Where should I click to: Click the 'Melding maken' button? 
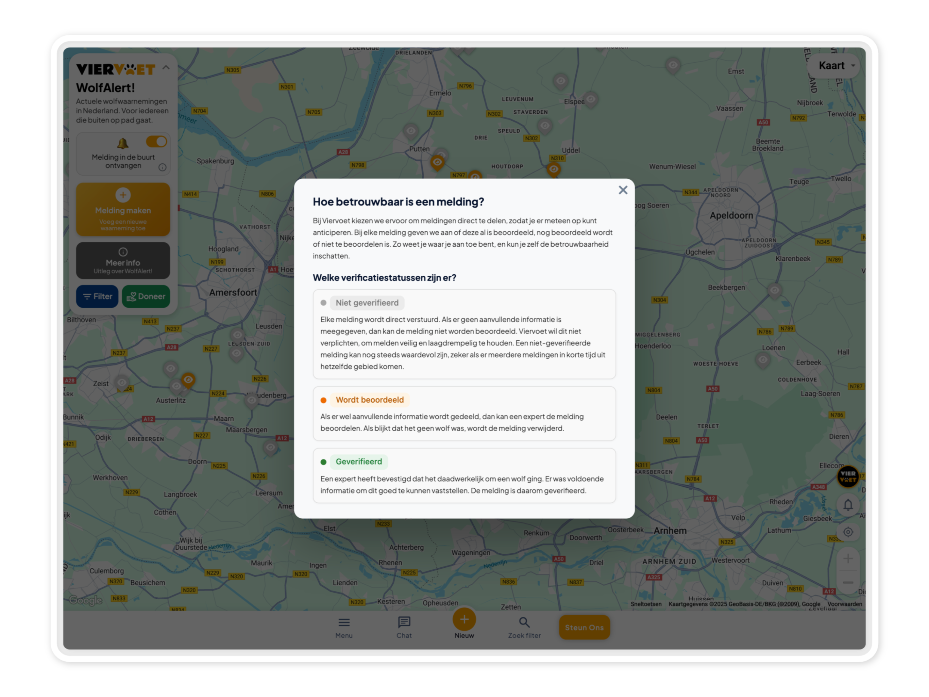(123, 209)
